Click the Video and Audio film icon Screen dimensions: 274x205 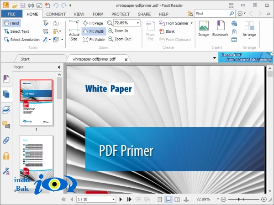click(234, 40)
